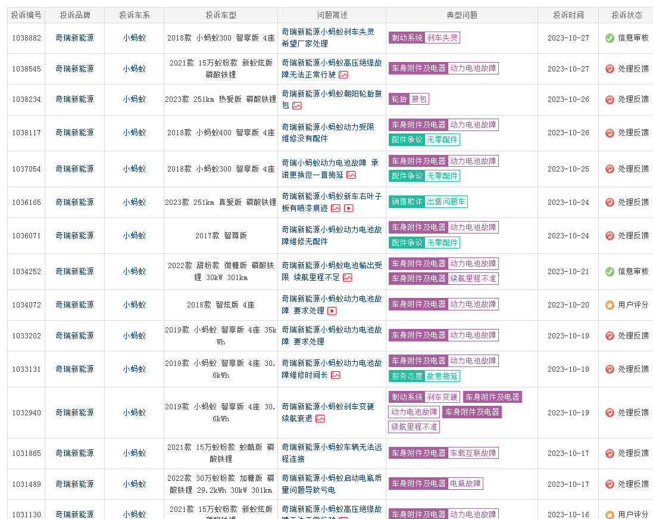This screenshot has width=653, height=519.
Task: Open the image icon in complaint 1036165's description
Action: click(x=336, y=209)
